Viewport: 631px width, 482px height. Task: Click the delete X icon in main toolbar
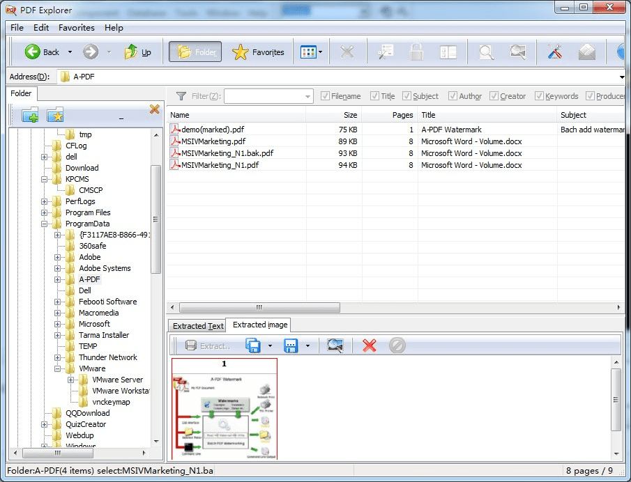tap(347, 52)
